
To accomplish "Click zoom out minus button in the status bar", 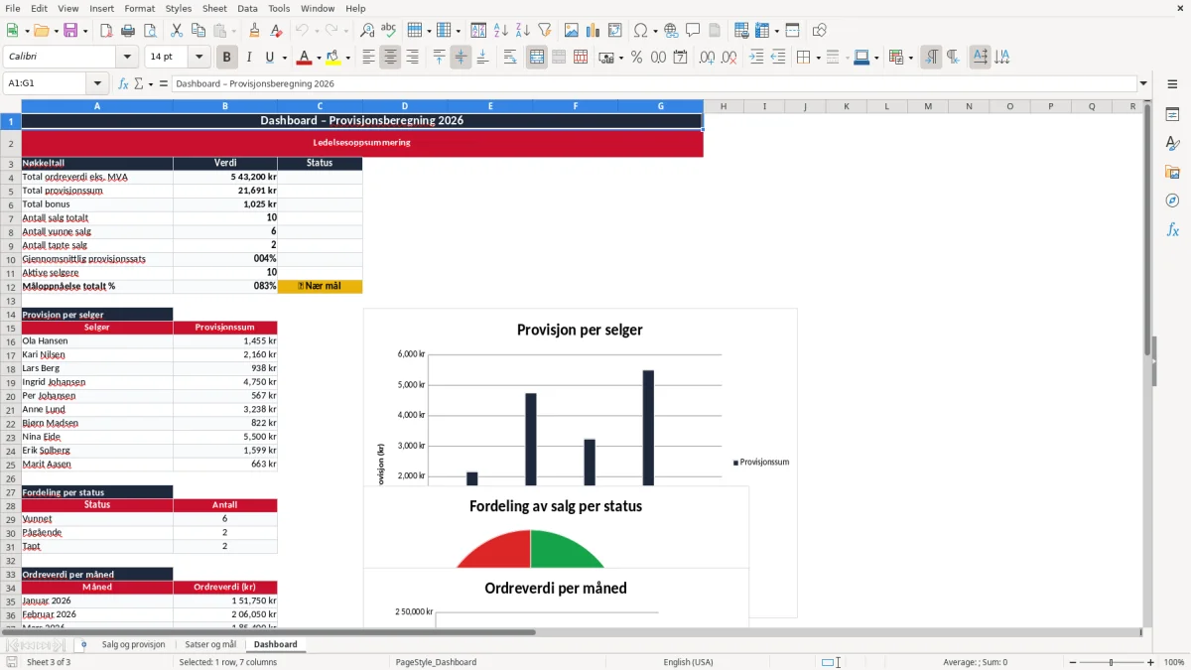I will tap(1072, 662).
